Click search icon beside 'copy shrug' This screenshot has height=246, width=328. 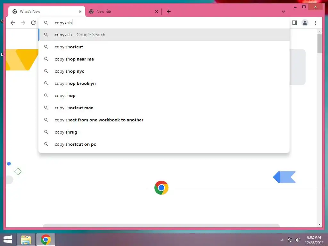click(46, 132)
